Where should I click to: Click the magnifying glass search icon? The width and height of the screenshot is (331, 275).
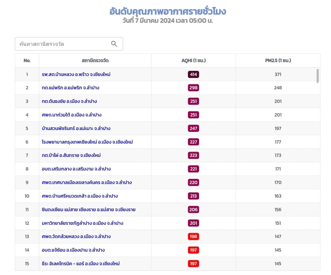(x=114, y=44)
